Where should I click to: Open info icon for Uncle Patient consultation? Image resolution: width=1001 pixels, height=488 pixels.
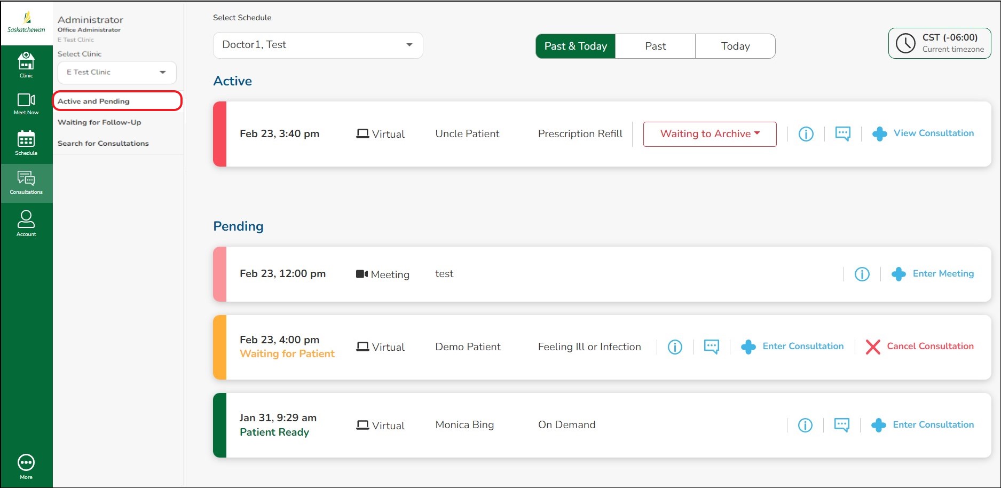tap(806, 134)
